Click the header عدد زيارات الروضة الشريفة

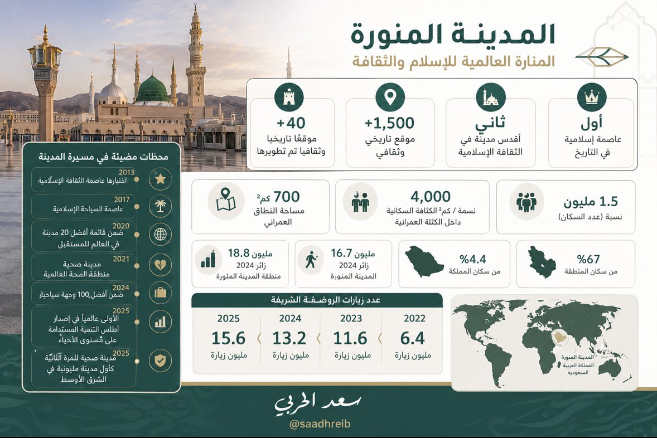(x=326, y=300)
